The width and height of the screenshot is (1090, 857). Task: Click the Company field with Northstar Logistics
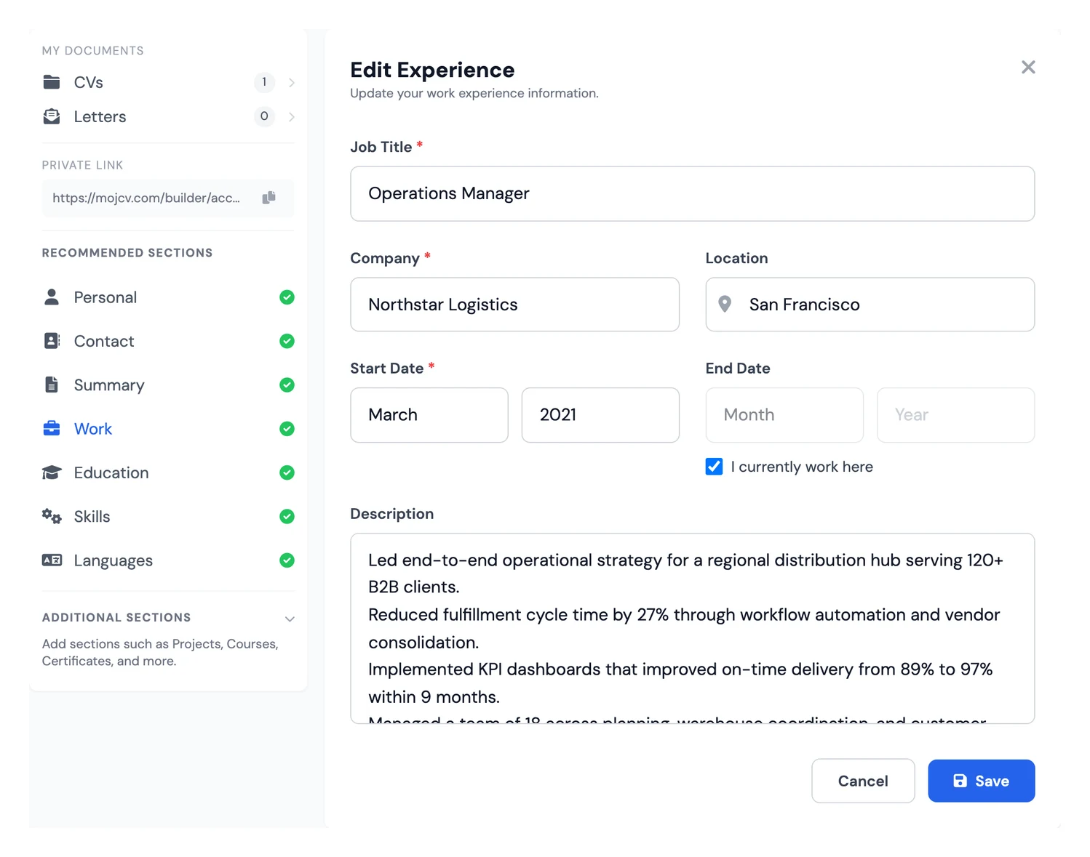click(514, 305)
